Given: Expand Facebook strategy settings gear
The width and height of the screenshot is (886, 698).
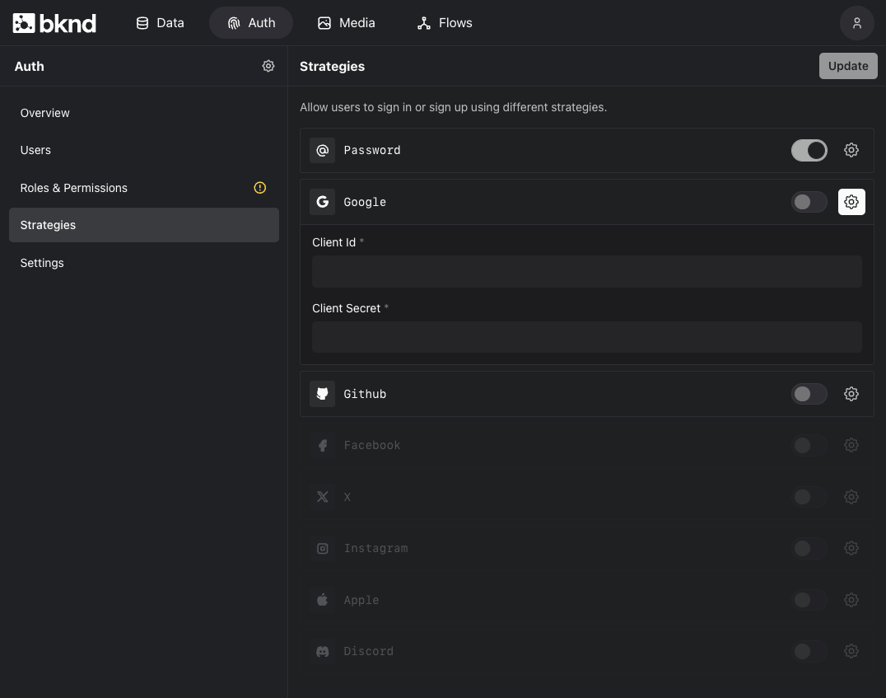Looking at the screenshot, I should (851, 445).
